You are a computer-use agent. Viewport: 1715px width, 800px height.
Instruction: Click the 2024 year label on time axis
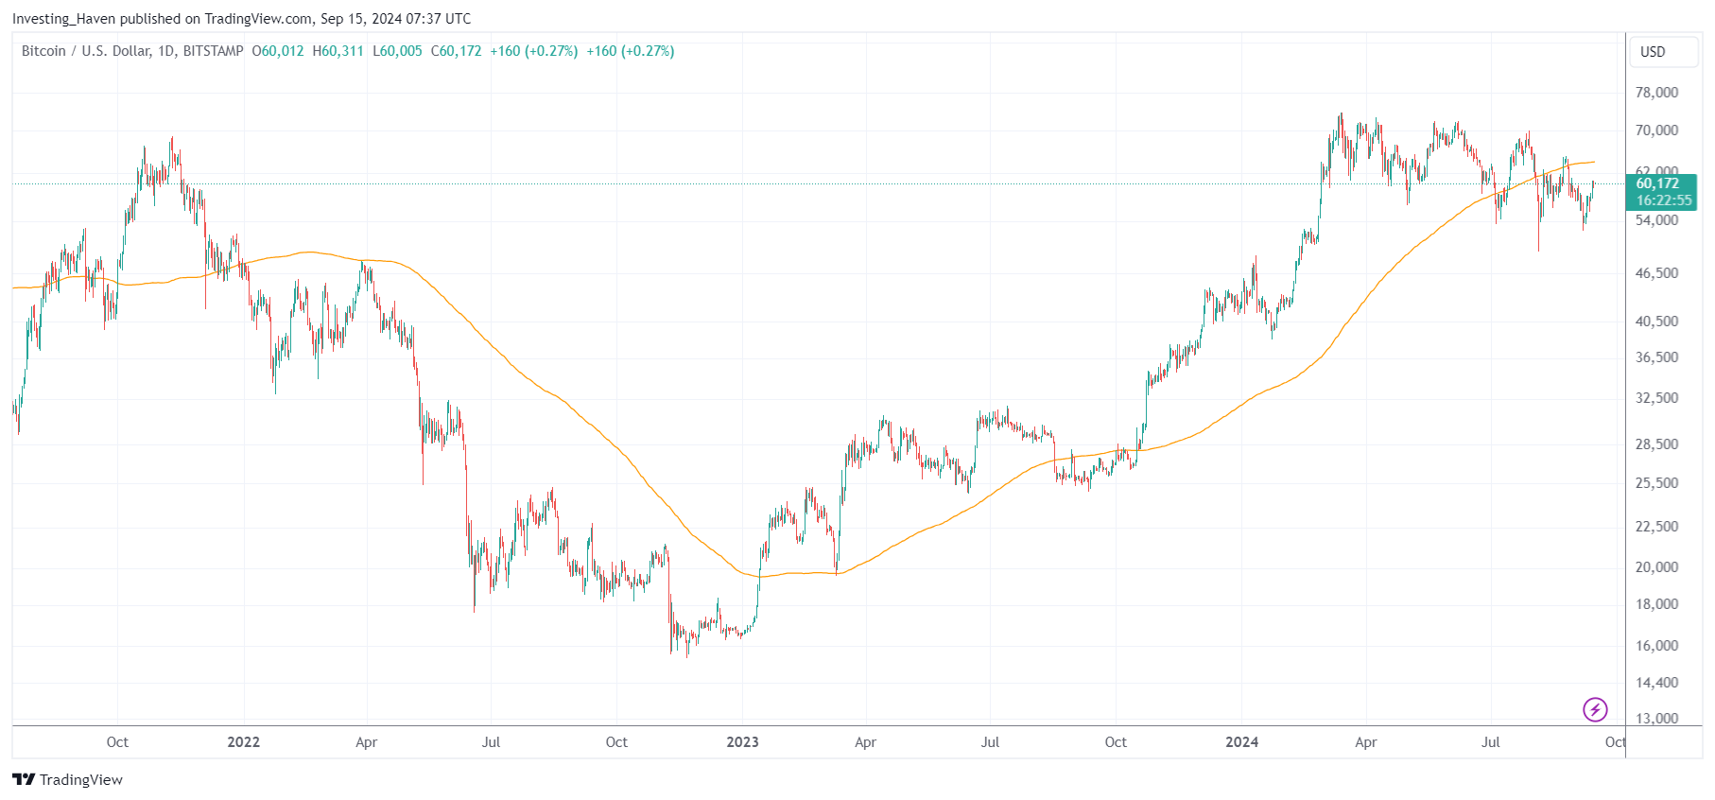(x=1242, y=742)
